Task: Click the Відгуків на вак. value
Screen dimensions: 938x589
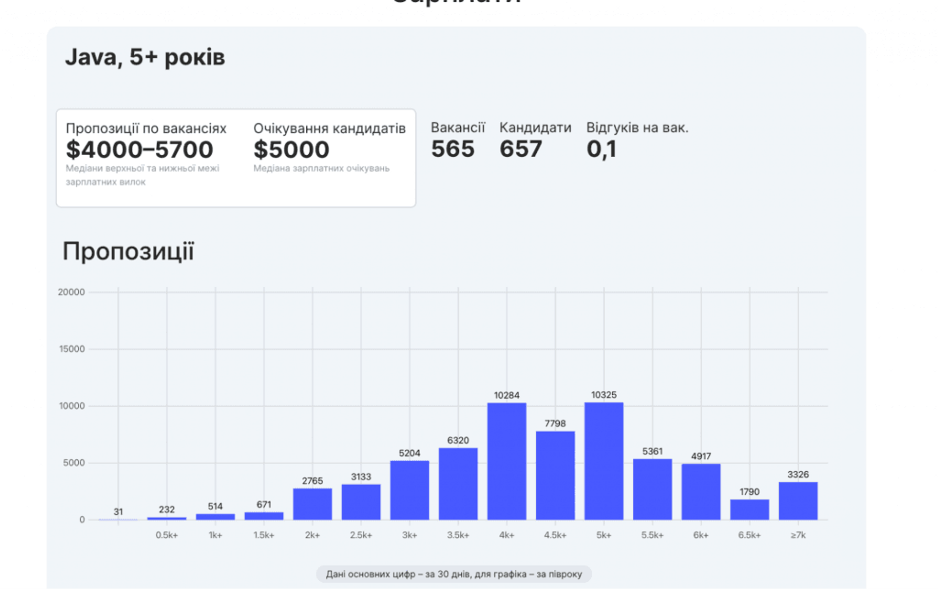Action: click(601, 149)
